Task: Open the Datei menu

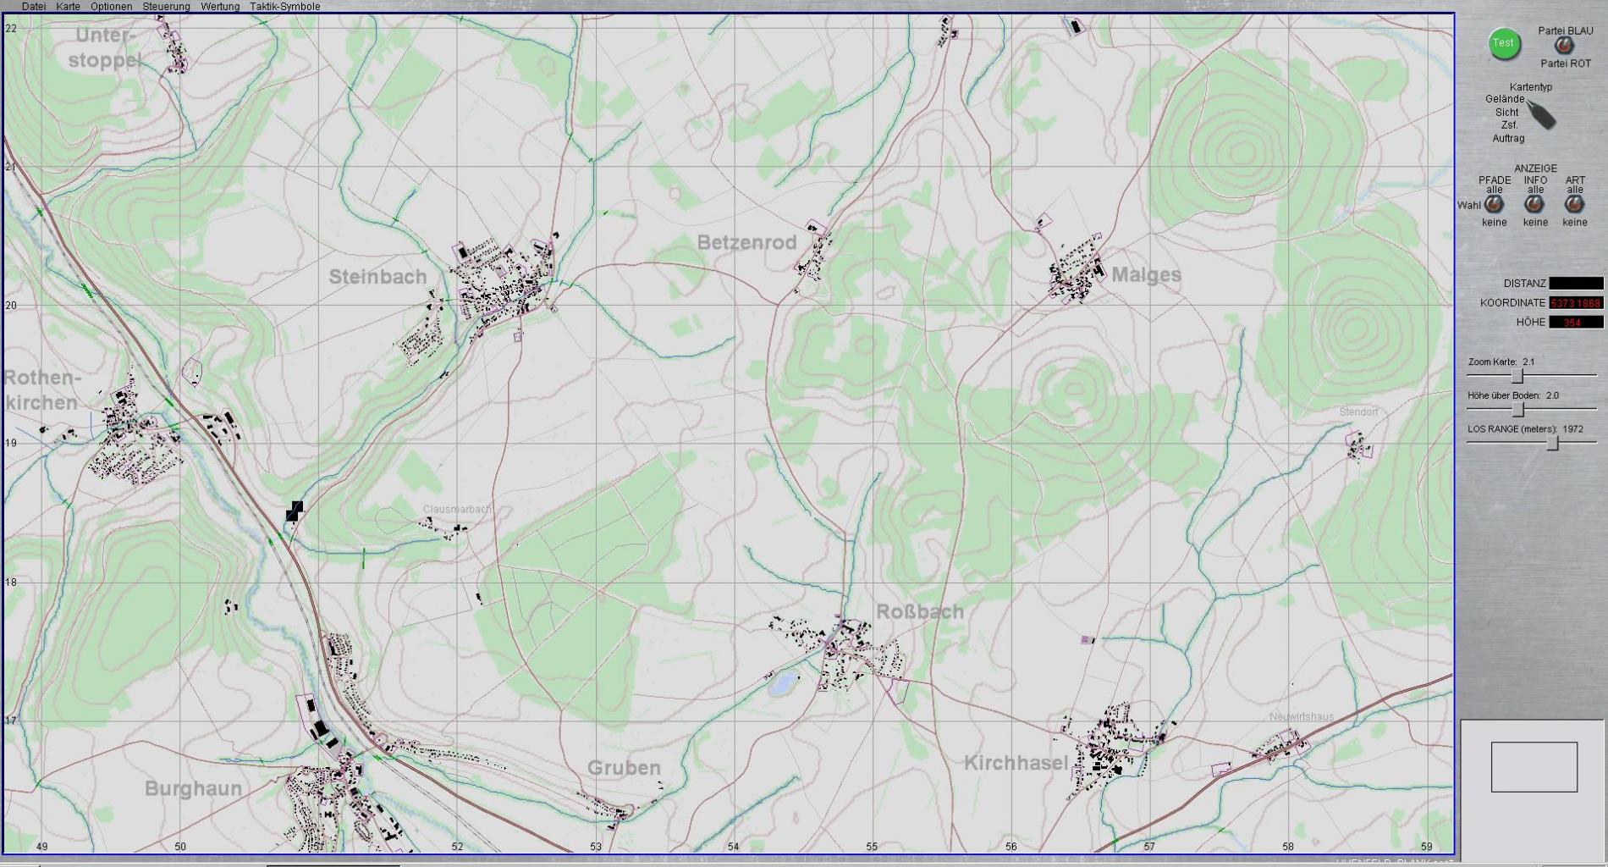Action: coord(34,6)
